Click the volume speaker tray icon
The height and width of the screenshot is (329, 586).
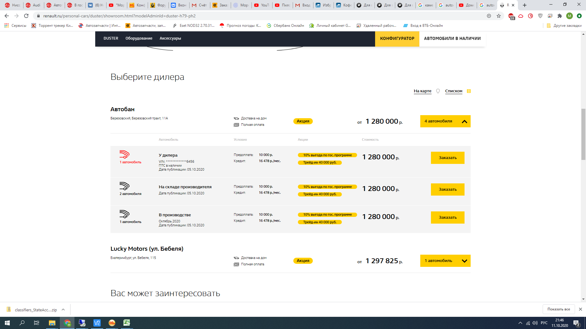(535, 323)
